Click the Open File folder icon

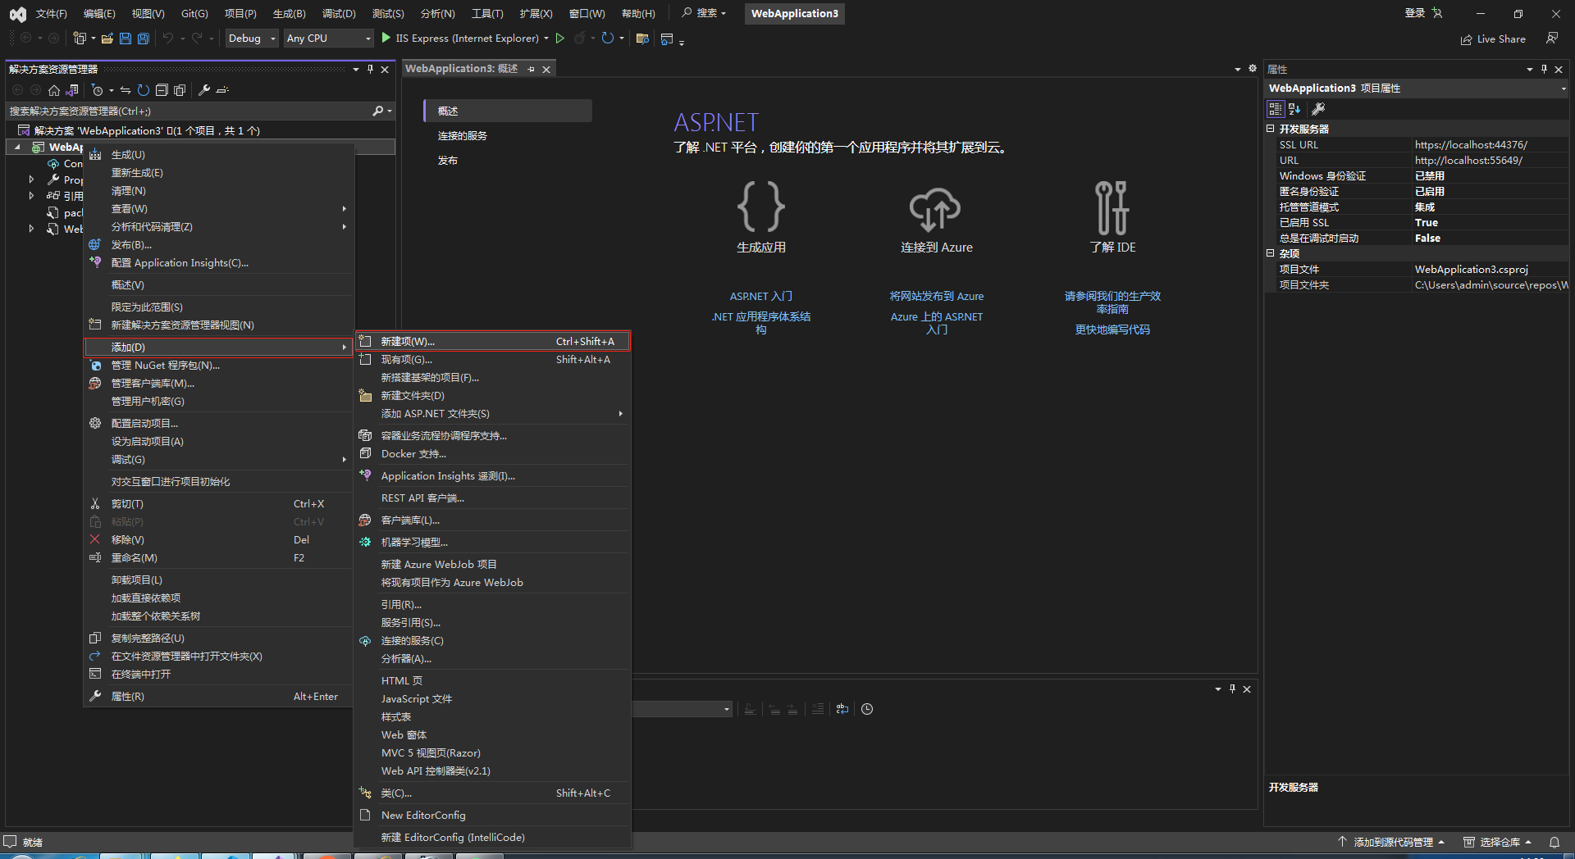coord(107,39)
